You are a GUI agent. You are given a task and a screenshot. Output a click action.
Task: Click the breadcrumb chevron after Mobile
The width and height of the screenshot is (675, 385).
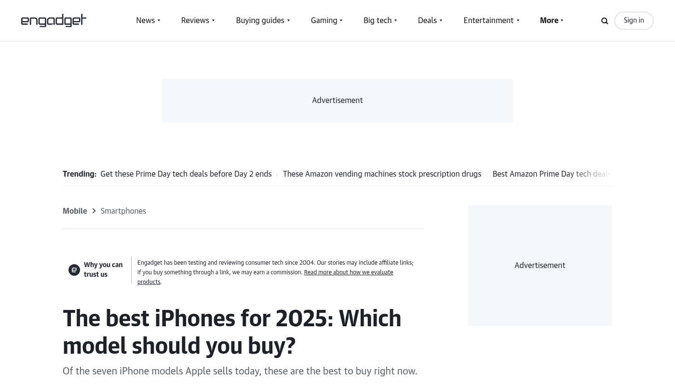click(94, 211)
